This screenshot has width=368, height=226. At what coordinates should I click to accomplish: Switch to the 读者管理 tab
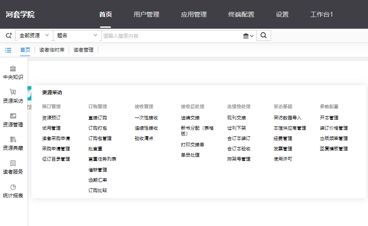pos(83,50)
